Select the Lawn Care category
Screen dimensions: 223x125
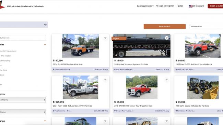[x=3, y=70]
